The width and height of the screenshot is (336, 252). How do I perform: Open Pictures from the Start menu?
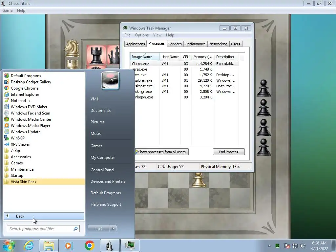click(x=97, y=122)
